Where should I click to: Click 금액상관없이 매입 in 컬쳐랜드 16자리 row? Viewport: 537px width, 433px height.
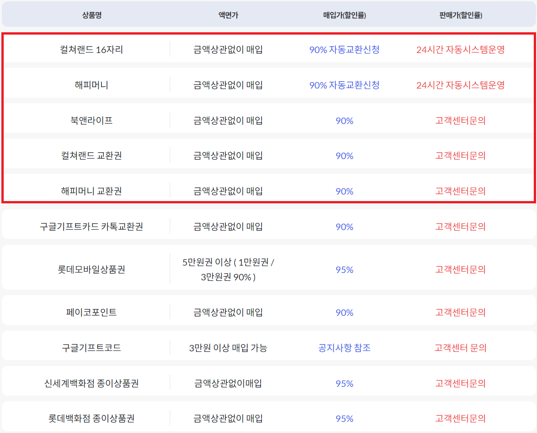tap(228, 50)
